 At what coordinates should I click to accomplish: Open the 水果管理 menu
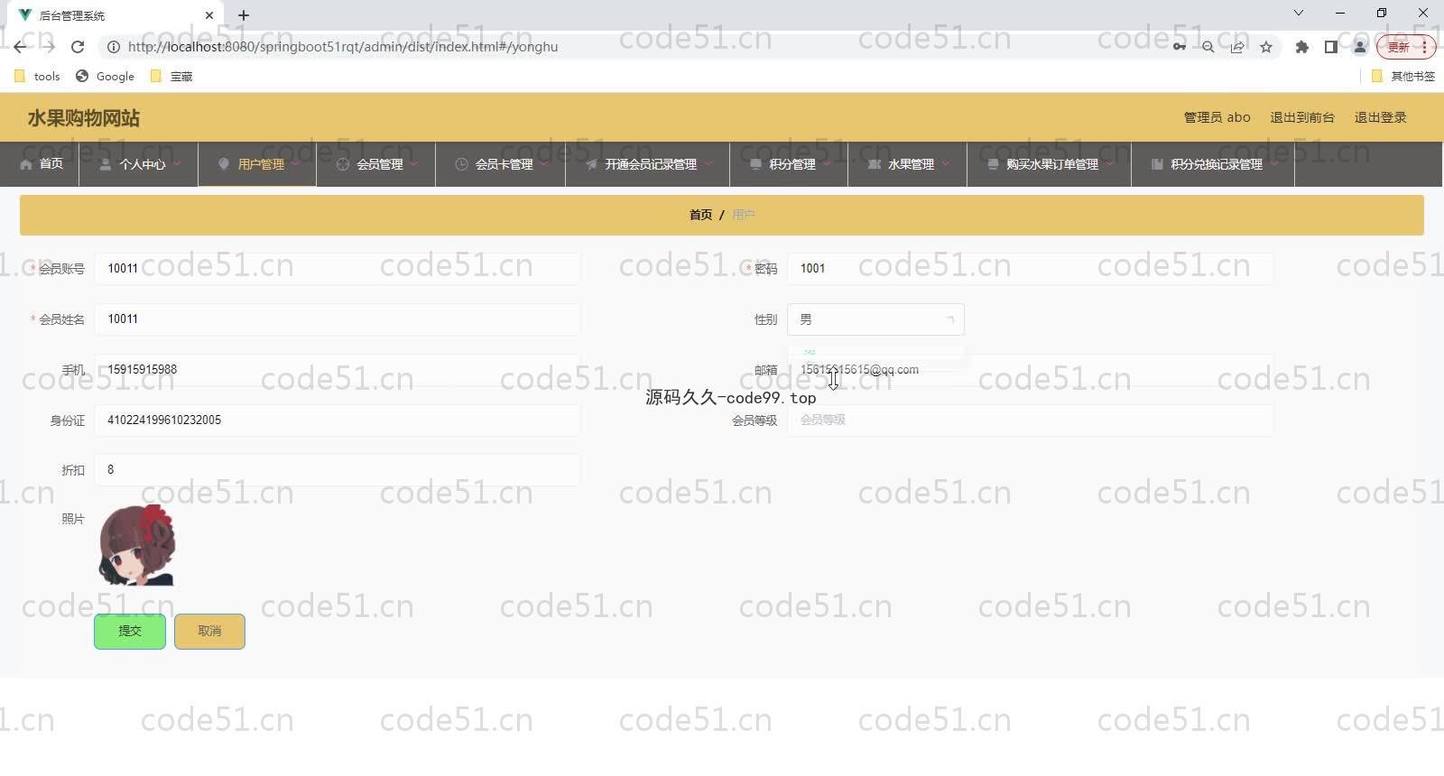pyautogui.click(x=908, y=164)
